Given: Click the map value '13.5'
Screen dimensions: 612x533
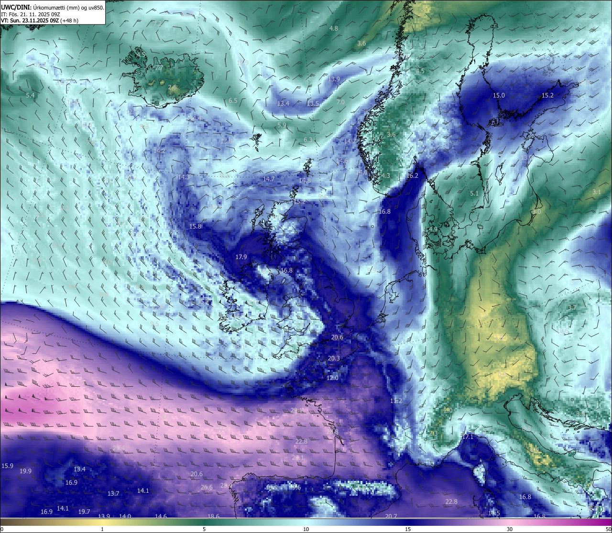Looking at the screenshot, I should tap(313, 104).
